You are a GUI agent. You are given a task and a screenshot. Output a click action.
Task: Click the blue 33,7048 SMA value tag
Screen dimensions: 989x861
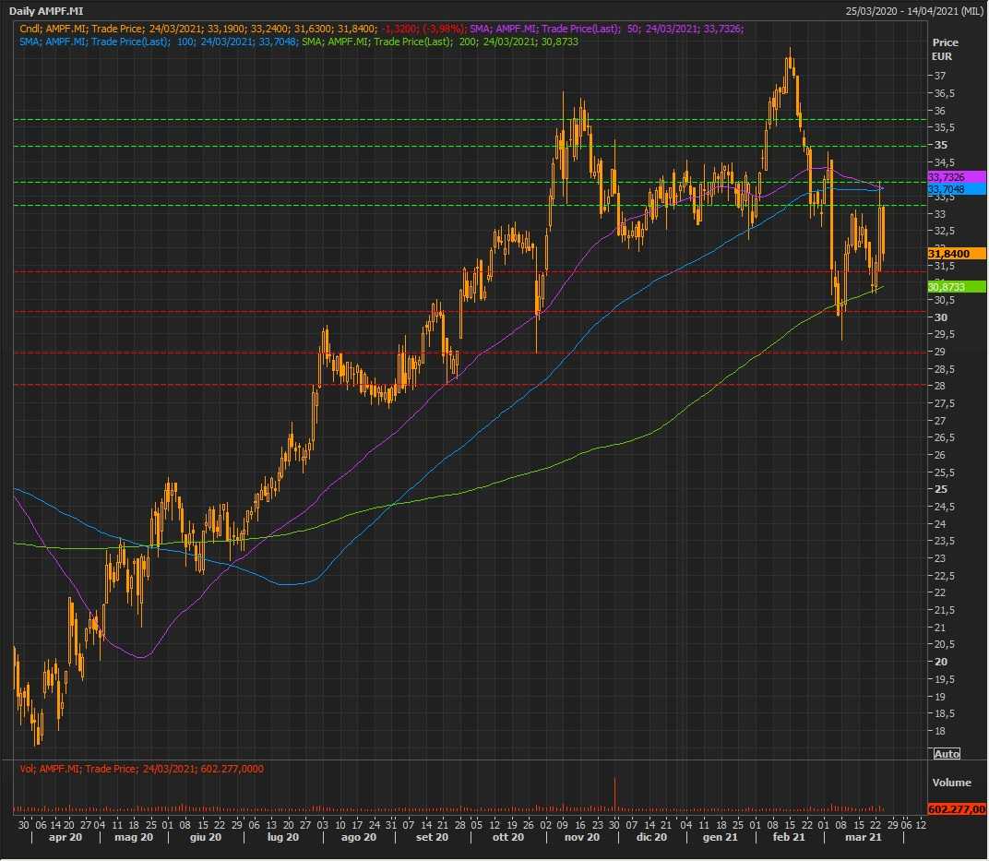[x=947, y=189]
